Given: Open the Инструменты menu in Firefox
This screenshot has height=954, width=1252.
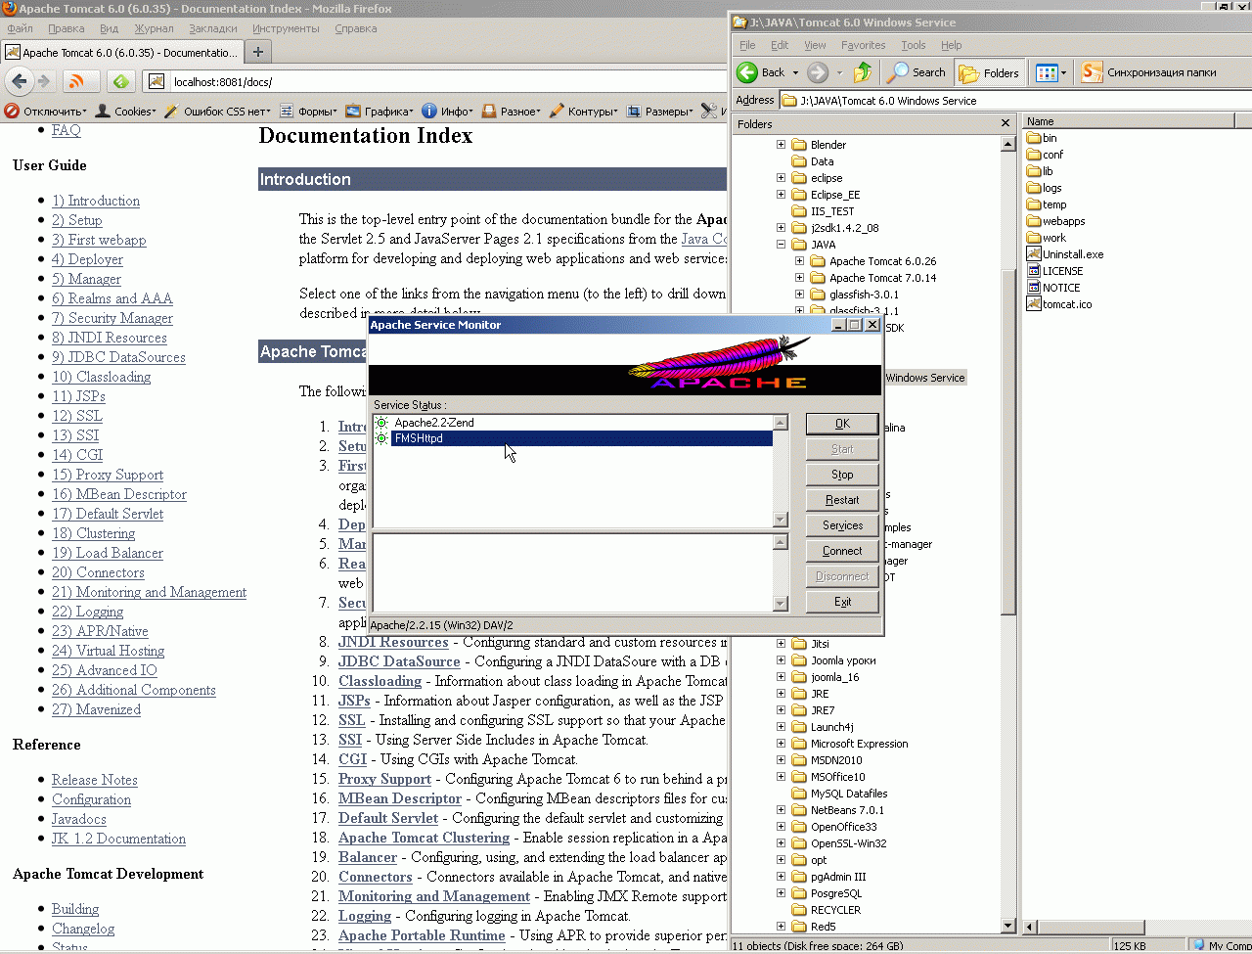Looking at the screenshot, I should pos(286,28).
